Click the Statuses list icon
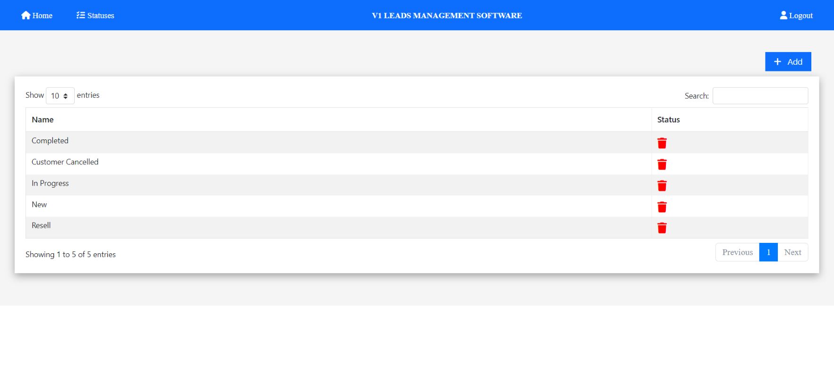 point(81,16)
